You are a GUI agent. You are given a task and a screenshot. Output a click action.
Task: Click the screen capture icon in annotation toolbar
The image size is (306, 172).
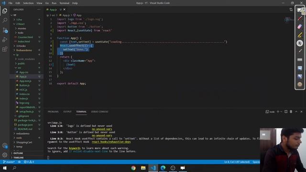click(300, 68)
